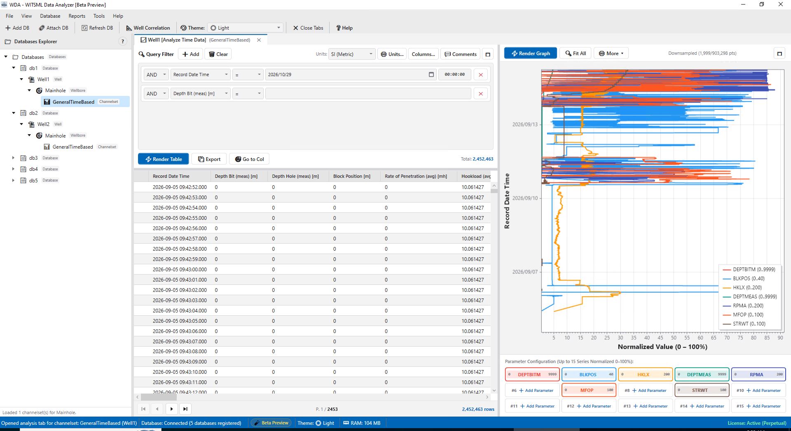Go to the first table page
The width and height of the screenshot is (791, 431).
143,409
